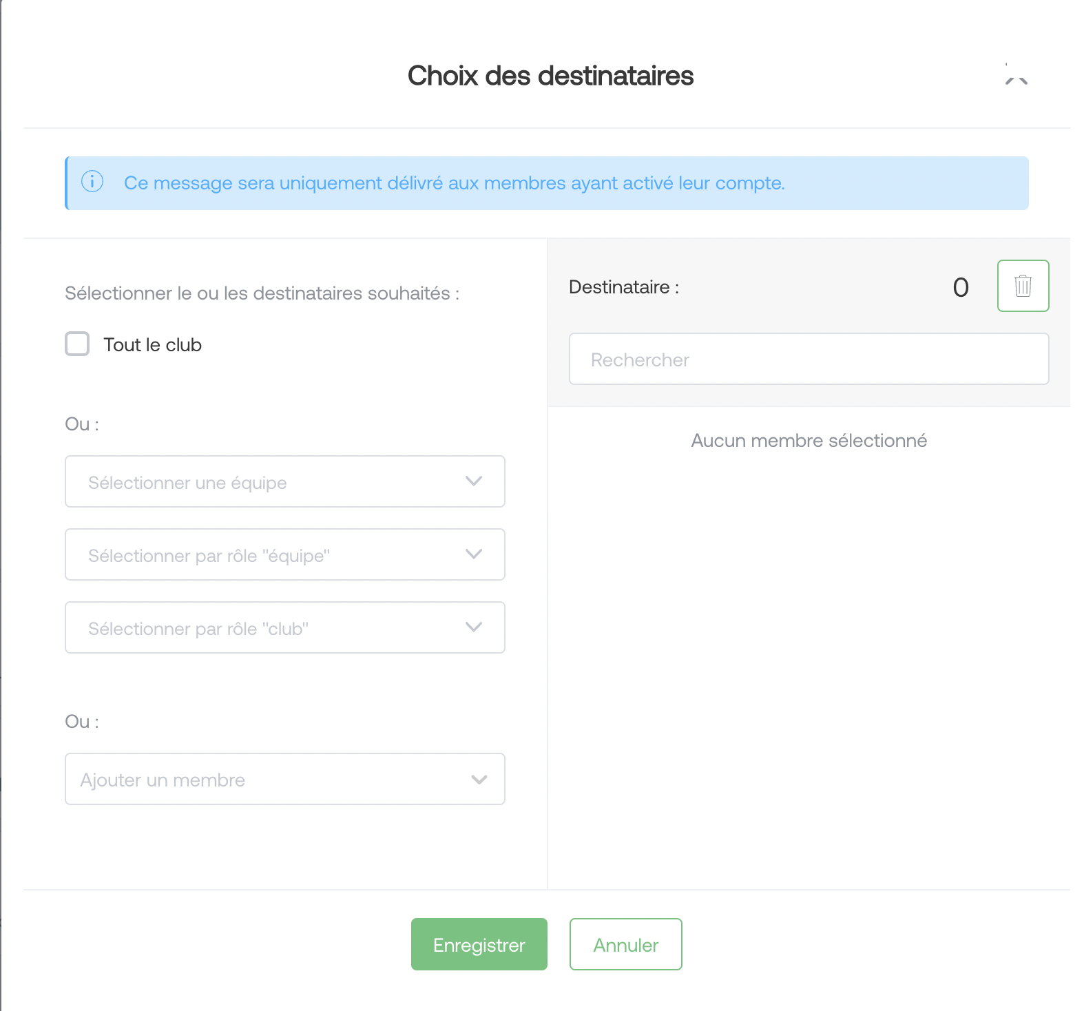Cancel with the Annuler button

coord(626,944)
